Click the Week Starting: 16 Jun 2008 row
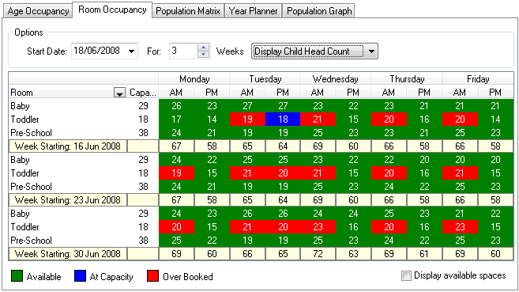The width and height of the screenshot is (519, 292). click(x=261, y=146)
